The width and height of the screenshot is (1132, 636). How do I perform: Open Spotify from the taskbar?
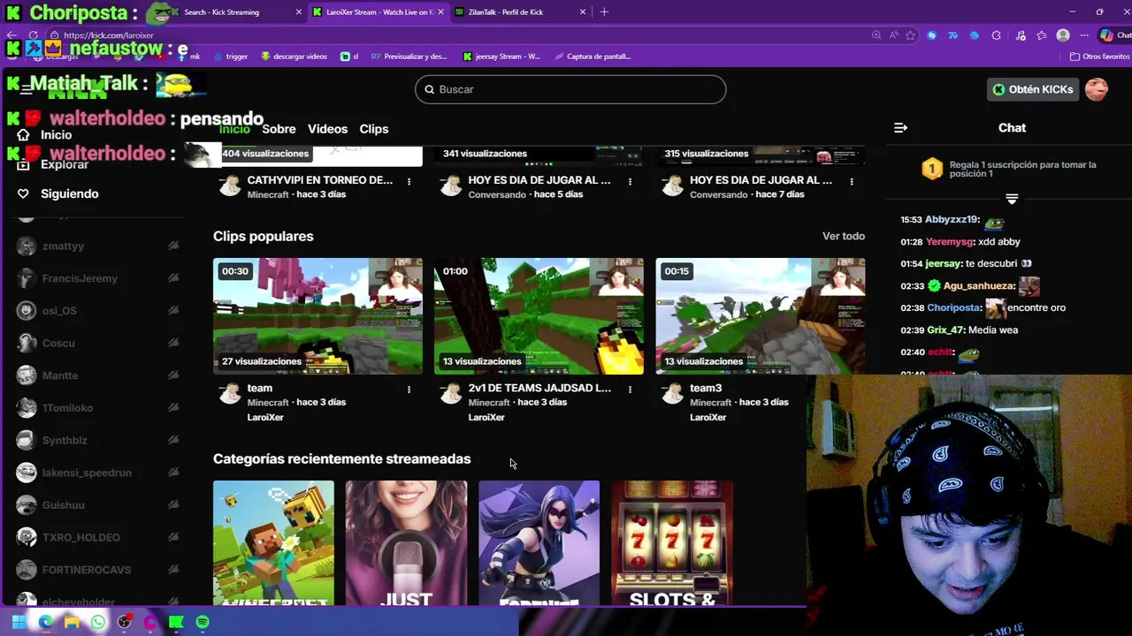tap(203, 623)
